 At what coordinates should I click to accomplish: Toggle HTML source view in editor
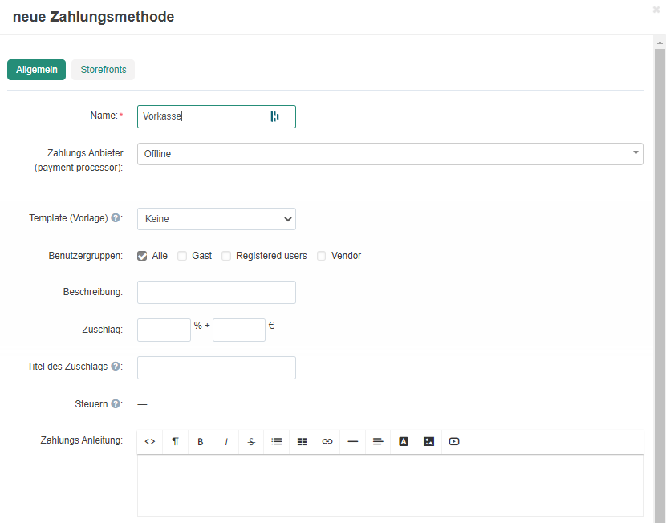[149, 441]
